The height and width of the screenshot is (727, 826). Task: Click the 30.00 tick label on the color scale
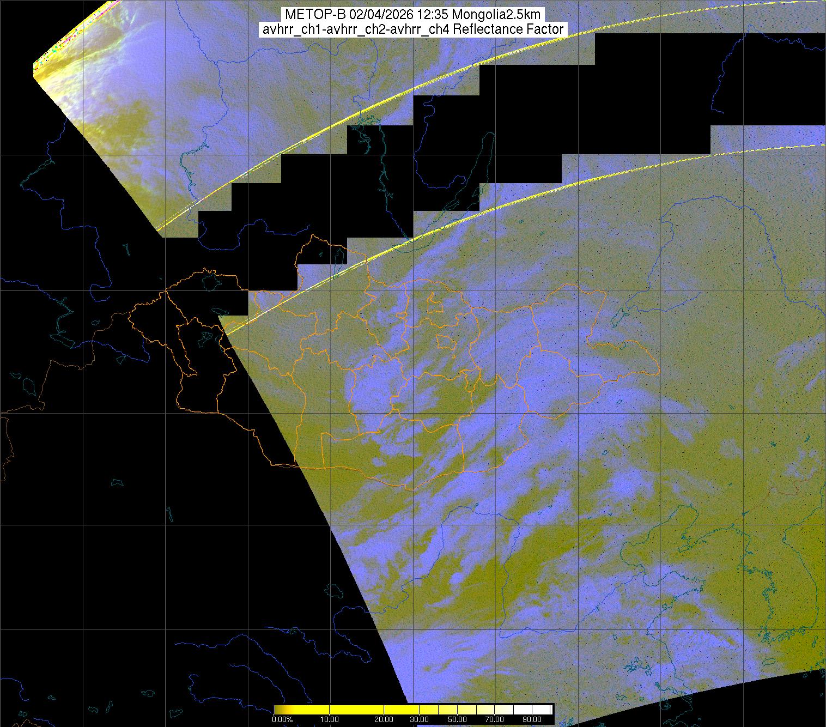[x=420, y=720]
